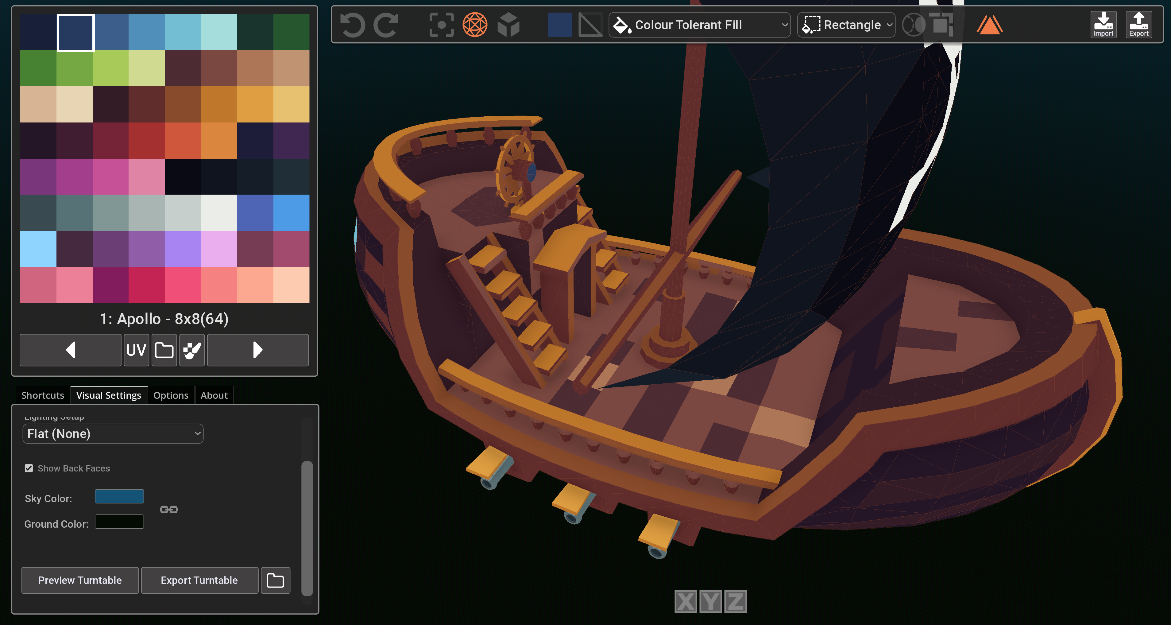This screenshot has height=625, width=1171.
Task: Toggle the UV view button
Action: pos(136,350)
